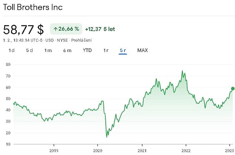235x155 pixels.
Task: Click the 2021 x-axis label
Action: click(x=142, y=151)
